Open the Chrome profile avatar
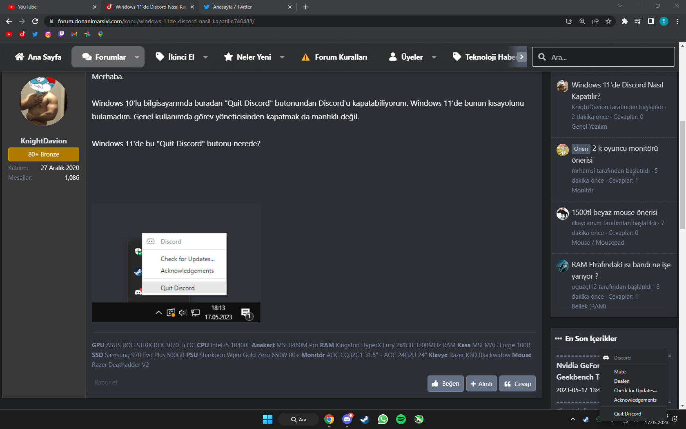Image resolution: width=686 pixels, height=429 pixels. [664, 21]
